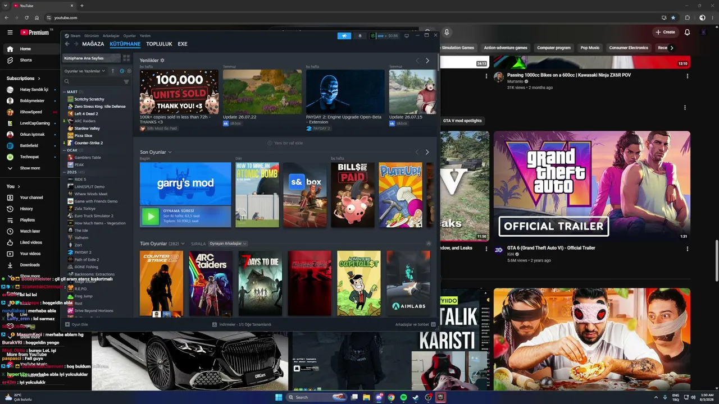Open Arkadaşlar ve Sohbet friends chat
Screen dimensions: 719x404
[416, 324]
